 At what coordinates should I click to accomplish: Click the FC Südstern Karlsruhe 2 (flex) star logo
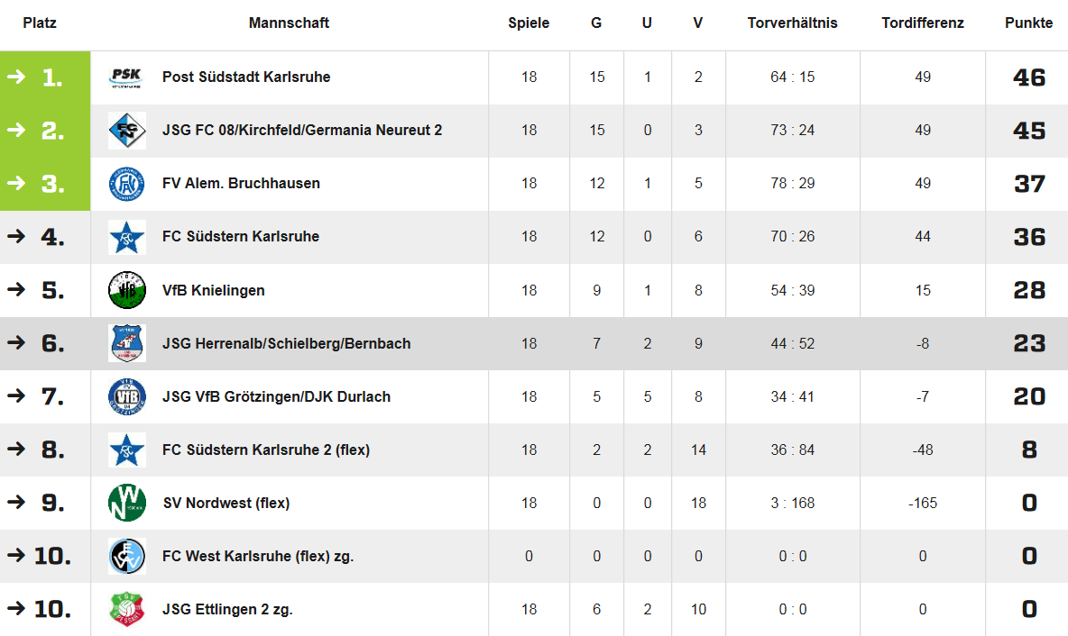126,450
